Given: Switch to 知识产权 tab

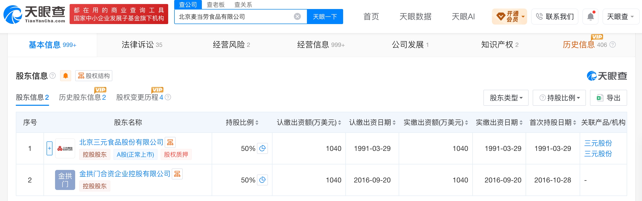Looking at the screenshot, I should (x=500, y=45).
